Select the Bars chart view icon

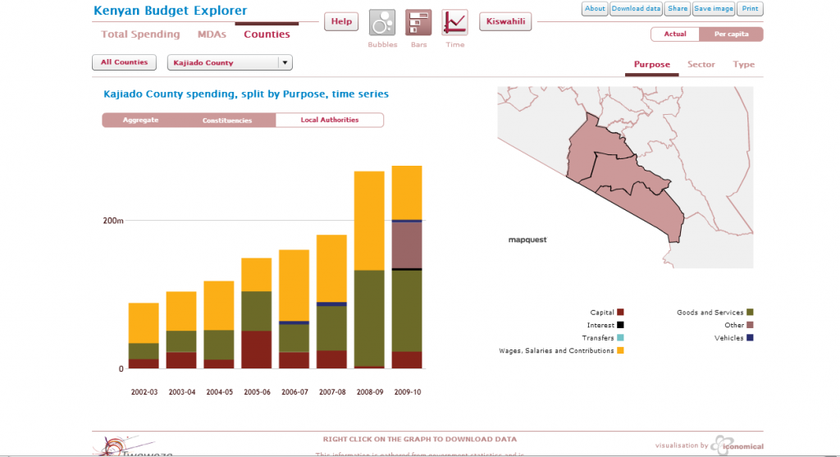coord(418,22)
